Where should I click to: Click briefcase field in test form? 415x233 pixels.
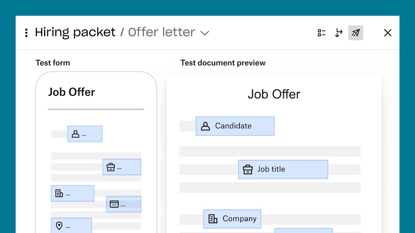pos(122,167)
